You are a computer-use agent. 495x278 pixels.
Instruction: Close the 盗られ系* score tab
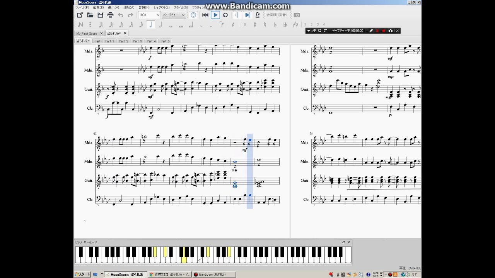pyautogui.click(x=125, y=34)
